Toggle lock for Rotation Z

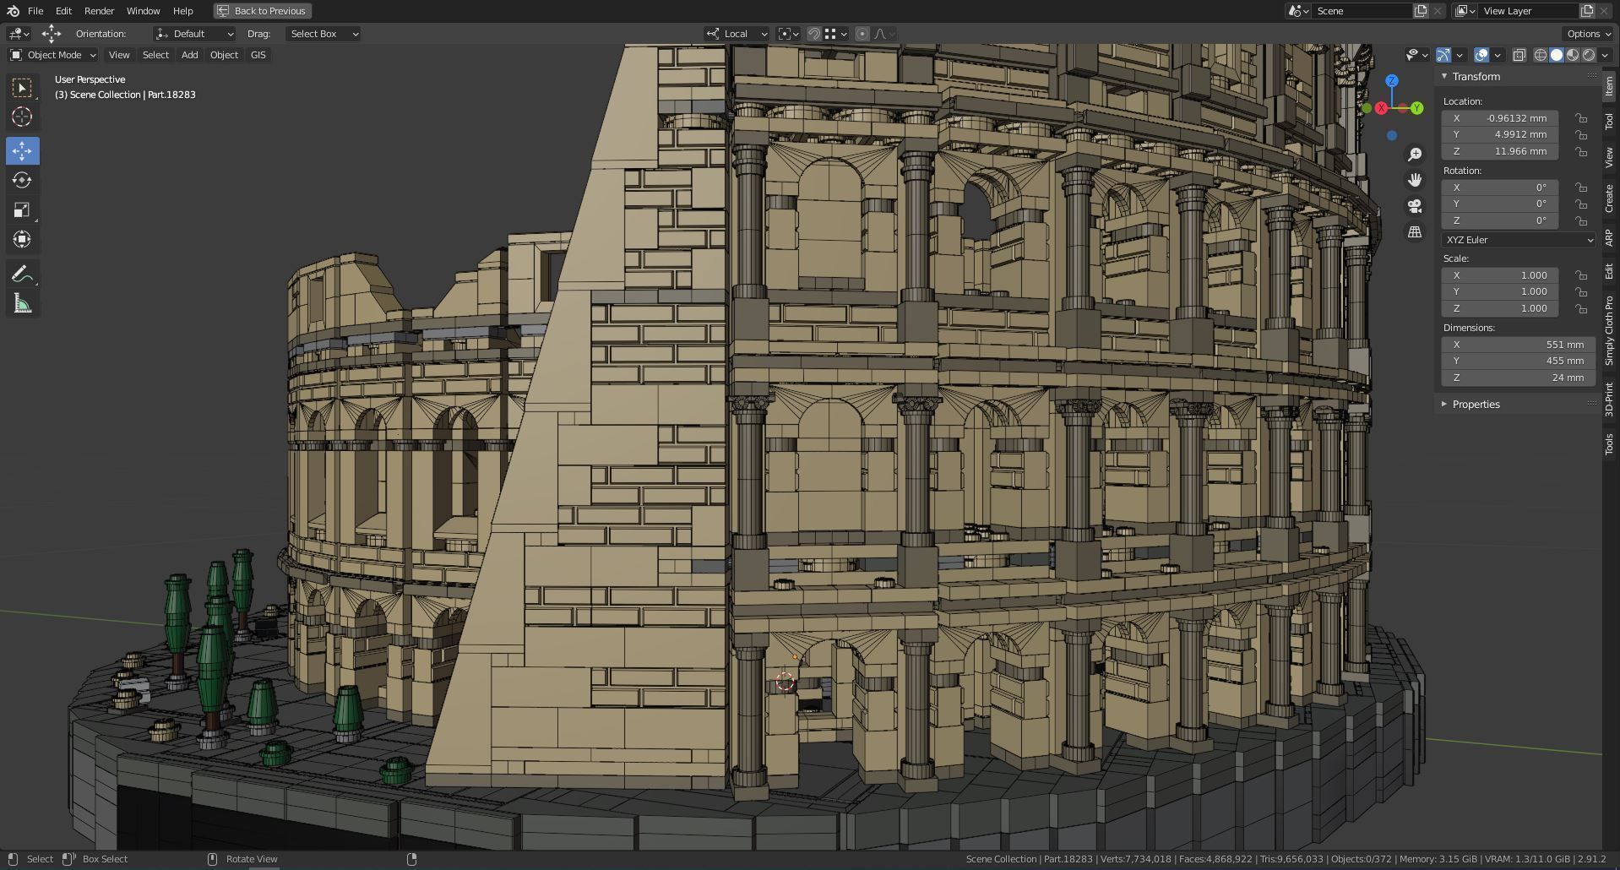1580,220
